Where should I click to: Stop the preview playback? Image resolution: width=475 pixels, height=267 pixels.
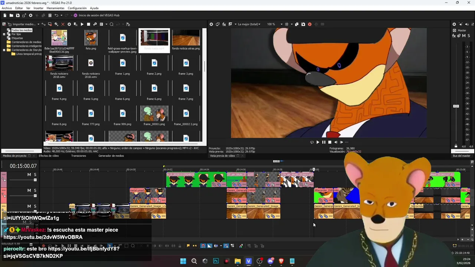330,142
